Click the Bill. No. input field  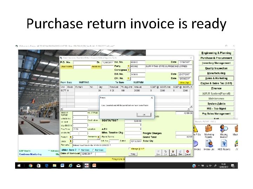[x=138, y=75]
